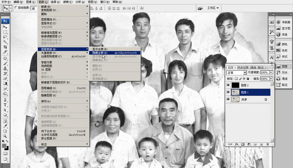
Task: Click 向下合并 menu item
Action: 64,131
